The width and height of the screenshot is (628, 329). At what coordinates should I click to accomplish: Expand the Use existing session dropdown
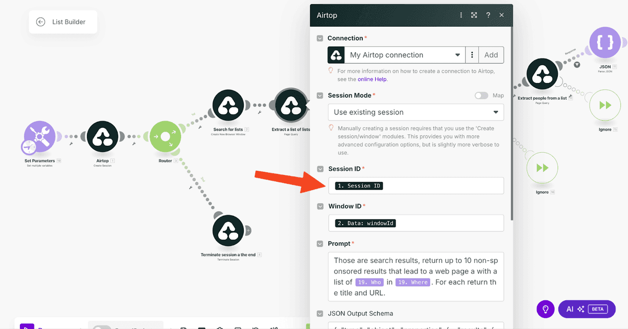(416, 112)
